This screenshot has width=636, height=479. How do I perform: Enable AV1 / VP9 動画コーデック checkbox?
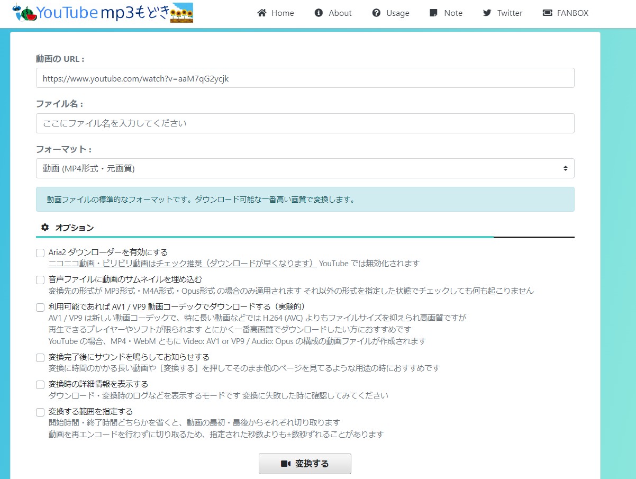coord(40,307)
